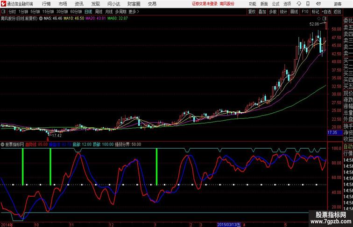Click the MA10: 46.50 value label
This screenshot has height=227, width=353.
point(74,19)
